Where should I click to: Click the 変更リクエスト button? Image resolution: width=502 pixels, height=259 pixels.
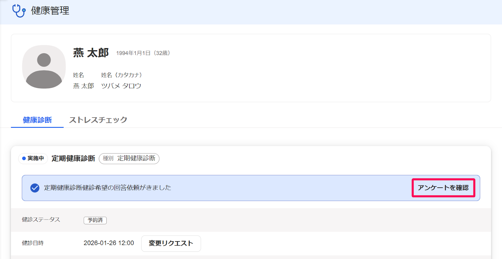click(171, 243)
